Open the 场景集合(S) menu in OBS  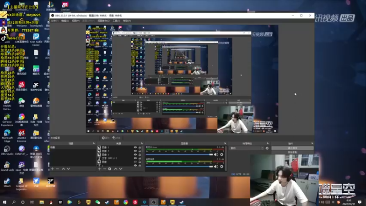click(103, 21)
